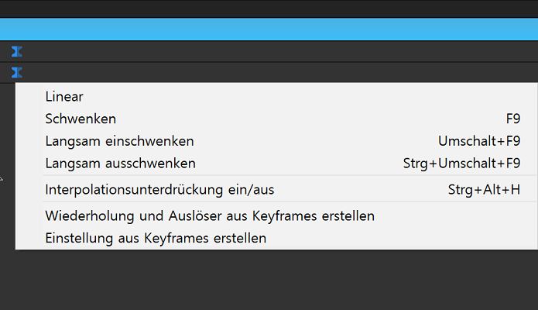Select Langsam einschwenken in the context menu

click(119, 141)
